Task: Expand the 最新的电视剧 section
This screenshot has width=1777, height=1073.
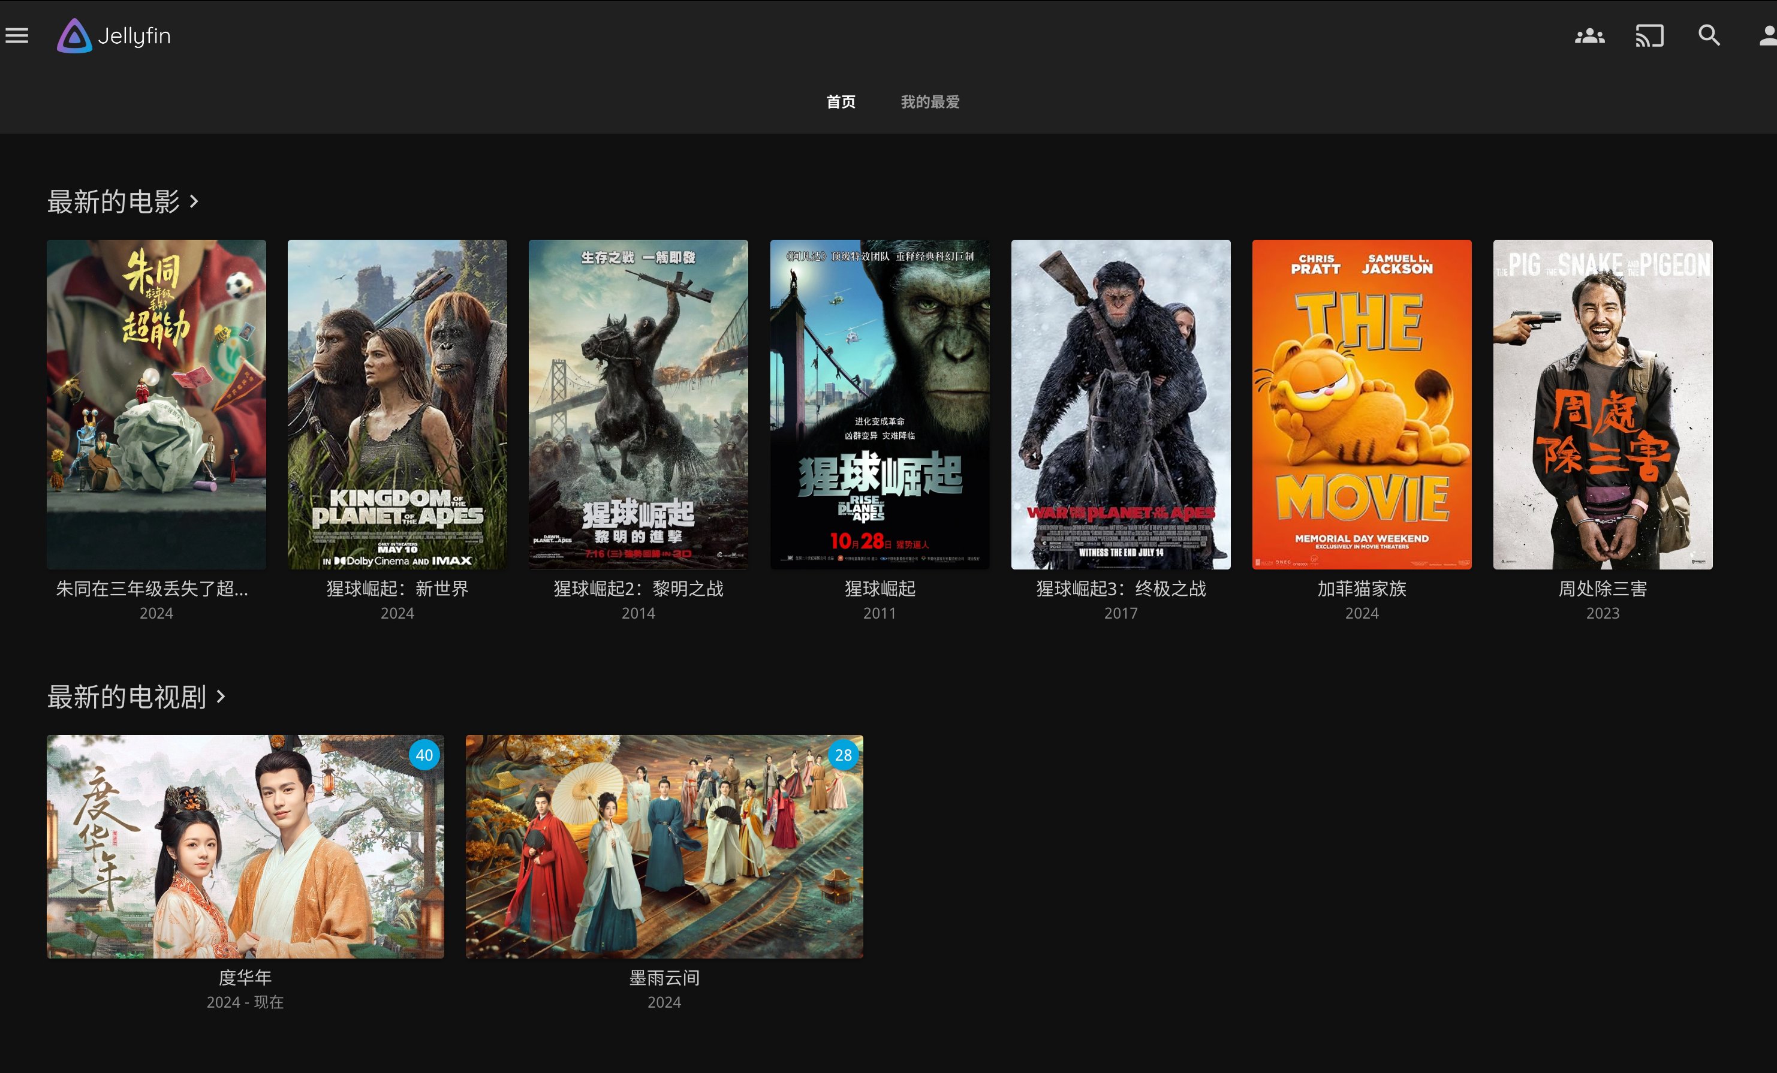Action: pos(136,697)
